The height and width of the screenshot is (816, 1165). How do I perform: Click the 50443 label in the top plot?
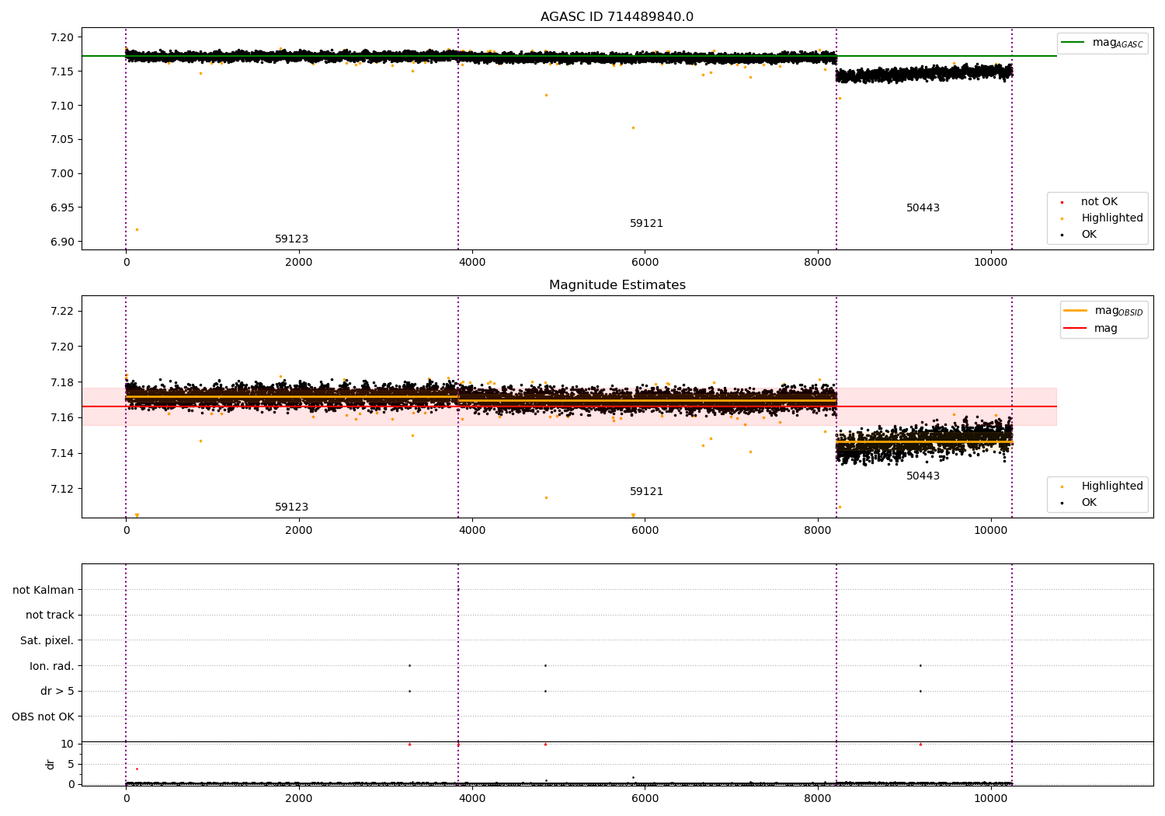click(x=923, y=208)
